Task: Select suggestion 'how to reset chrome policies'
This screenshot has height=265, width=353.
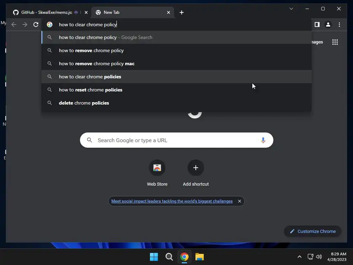Action: 176,90
